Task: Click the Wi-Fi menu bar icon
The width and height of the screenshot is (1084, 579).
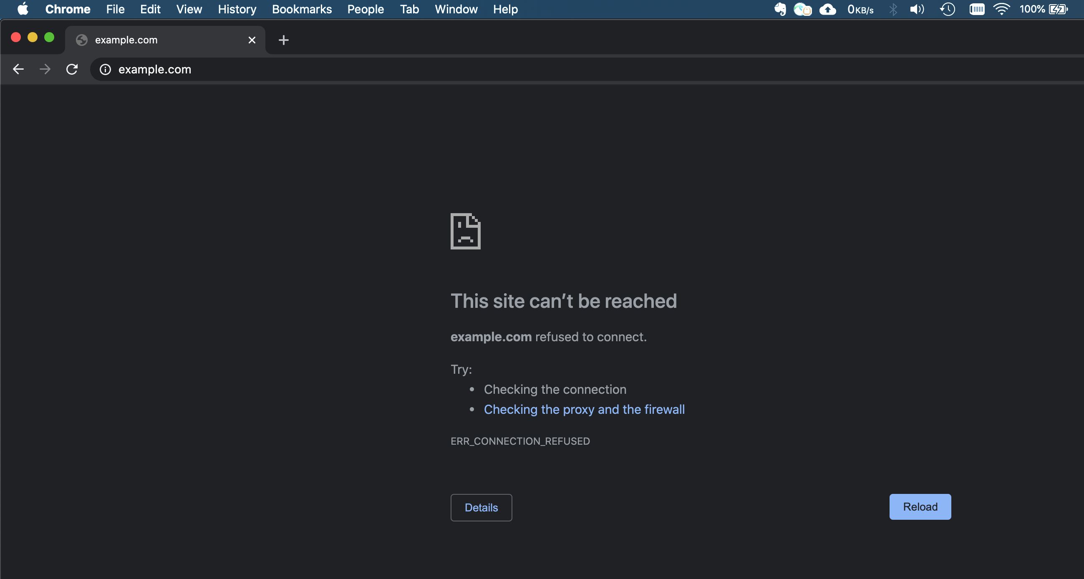Action: (x=1001, y=9)
